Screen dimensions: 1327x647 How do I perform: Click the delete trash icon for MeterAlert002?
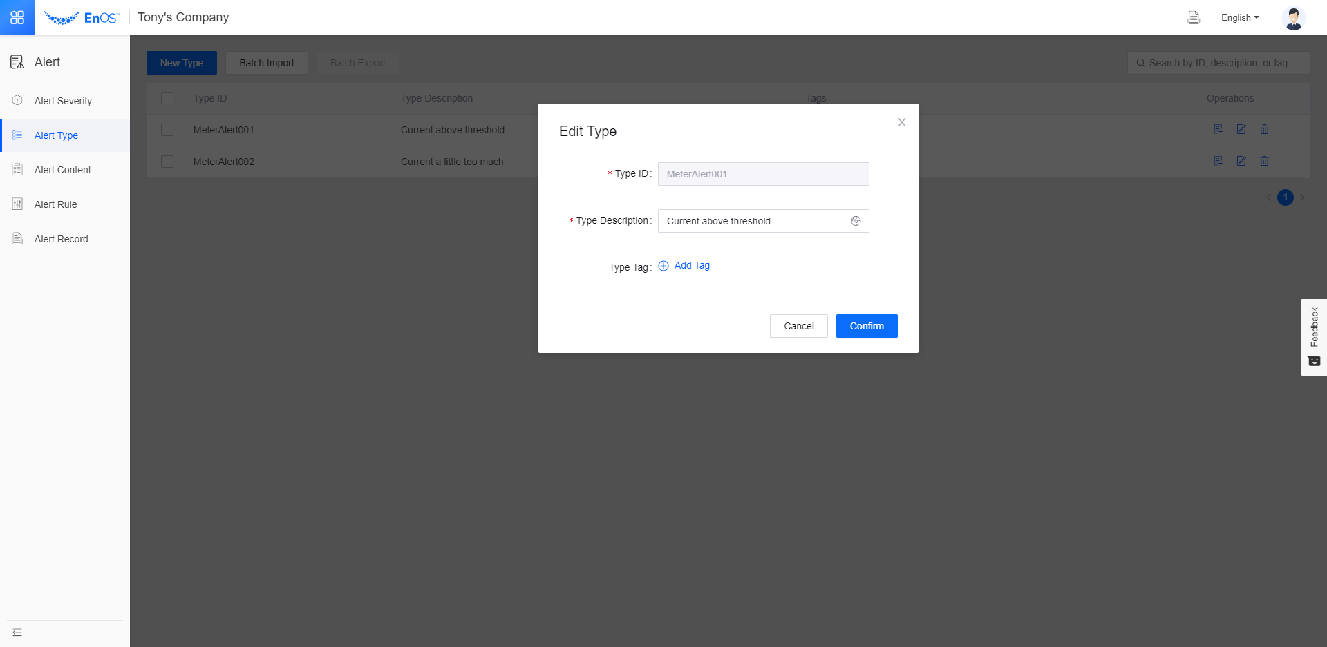(1264, 161)
